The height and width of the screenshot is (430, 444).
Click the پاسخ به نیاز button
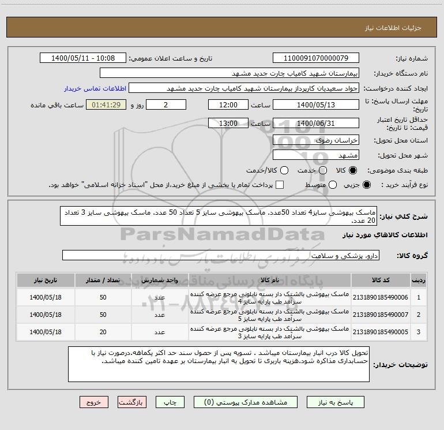335,402
